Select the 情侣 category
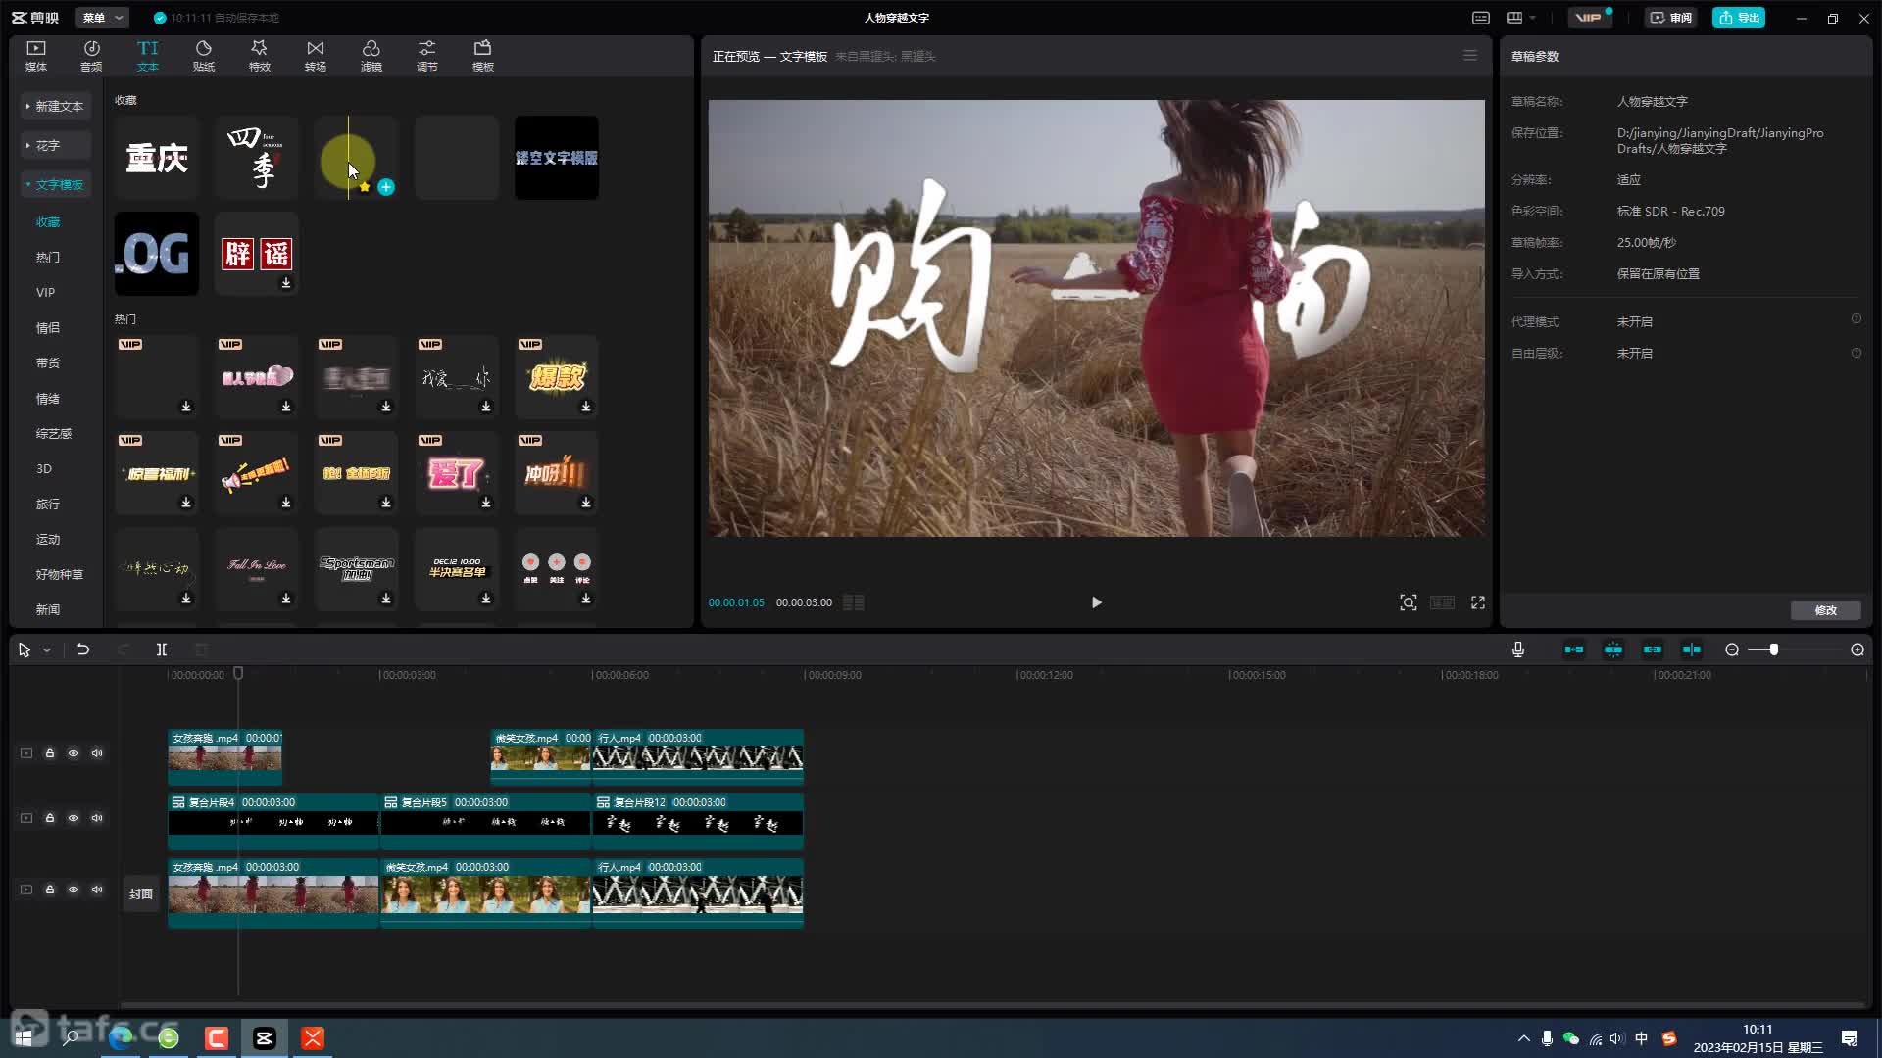 coord(48,327)
